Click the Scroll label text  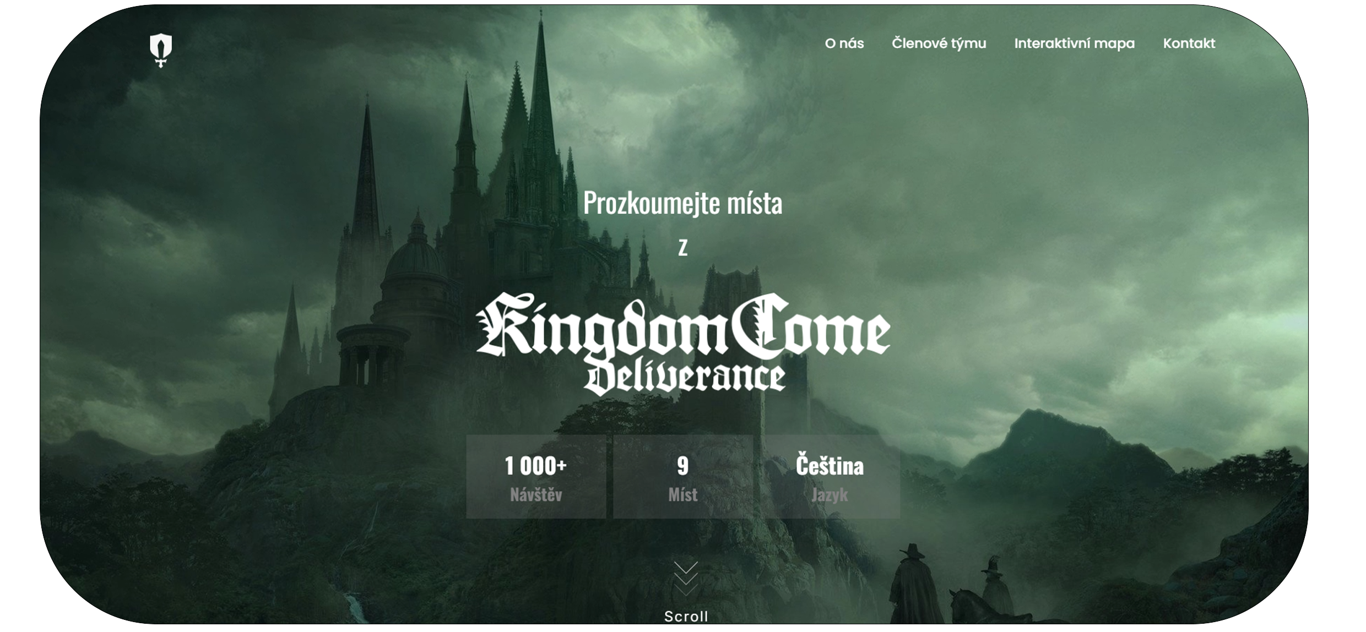pyautogui.click(x=686, y=616)
